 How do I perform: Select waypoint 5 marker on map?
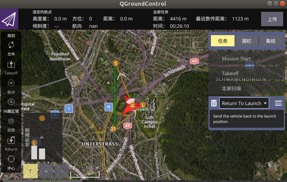[115, 63]
